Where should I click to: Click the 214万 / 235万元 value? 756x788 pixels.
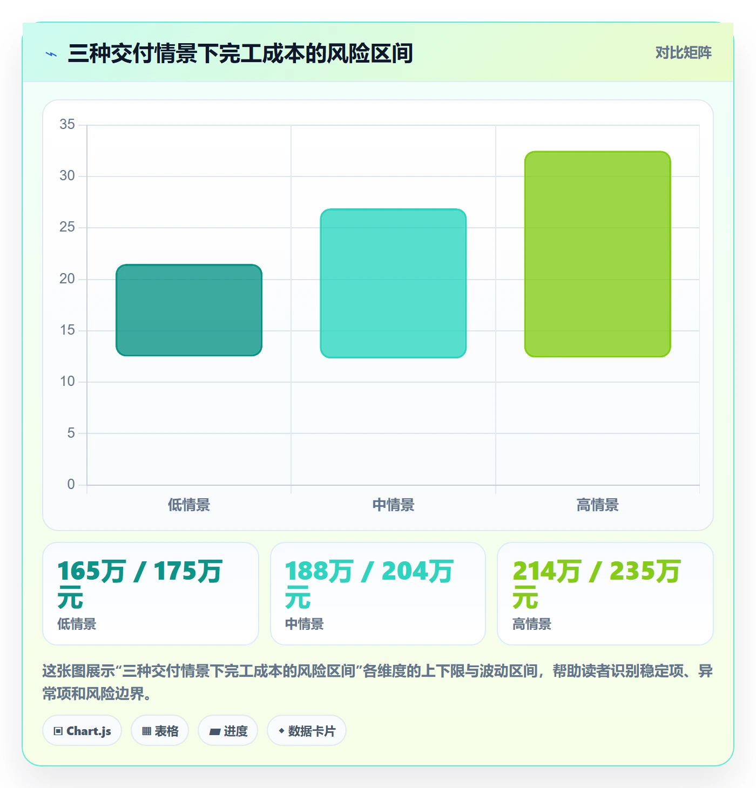click(597, 584)
